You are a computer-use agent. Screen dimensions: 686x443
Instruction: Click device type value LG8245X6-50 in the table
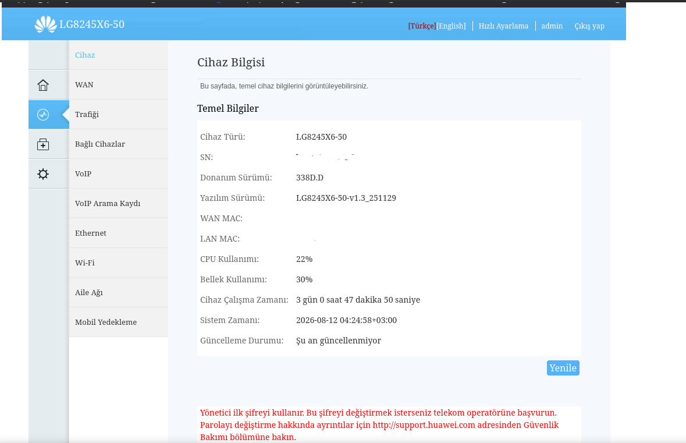coord(321,137)
